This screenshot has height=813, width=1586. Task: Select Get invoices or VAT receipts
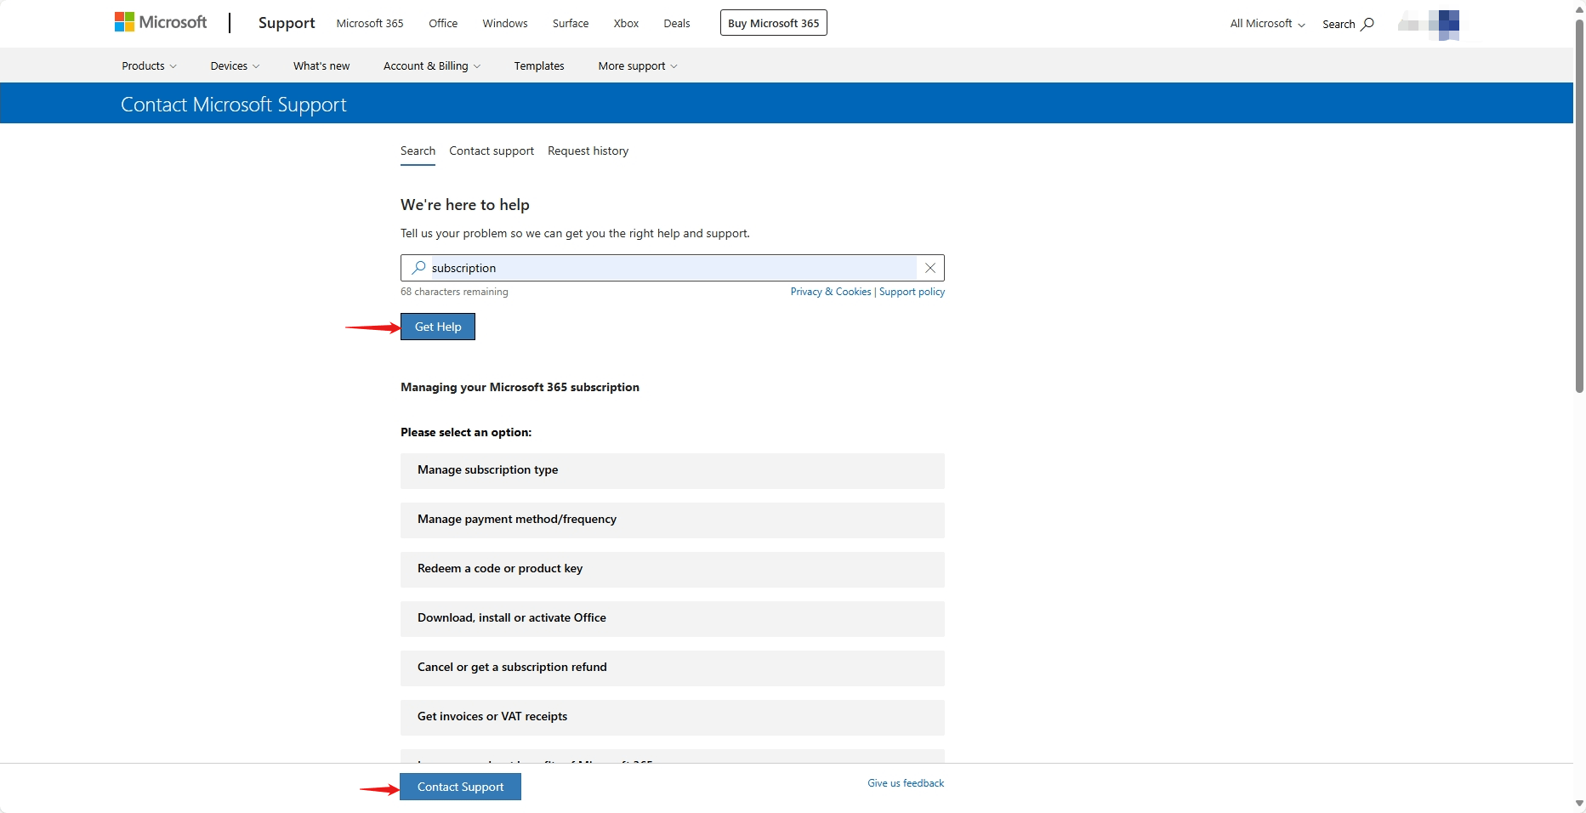[673, 717]
